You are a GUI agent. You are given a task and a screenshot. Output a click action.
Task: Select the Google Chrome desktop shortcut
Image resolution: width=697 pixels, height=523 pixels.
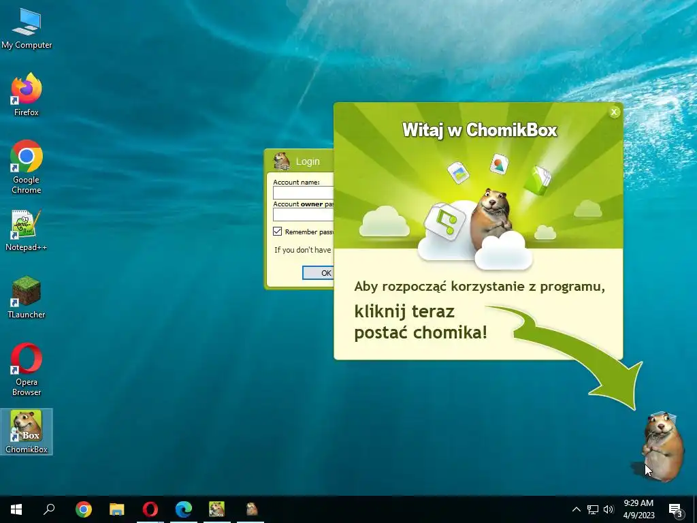(x=27, y=168)
